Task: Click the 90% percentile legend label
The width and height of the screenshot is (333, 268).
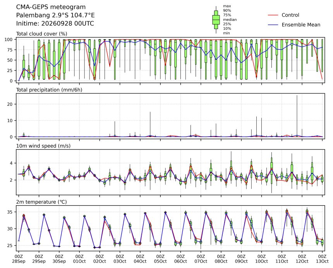Action: pos(227,10)
